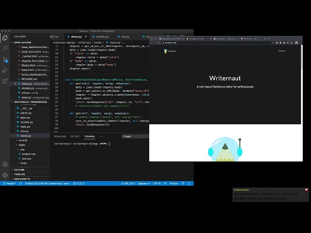
Task: Collapse the css folder
Action: point(18,150)
